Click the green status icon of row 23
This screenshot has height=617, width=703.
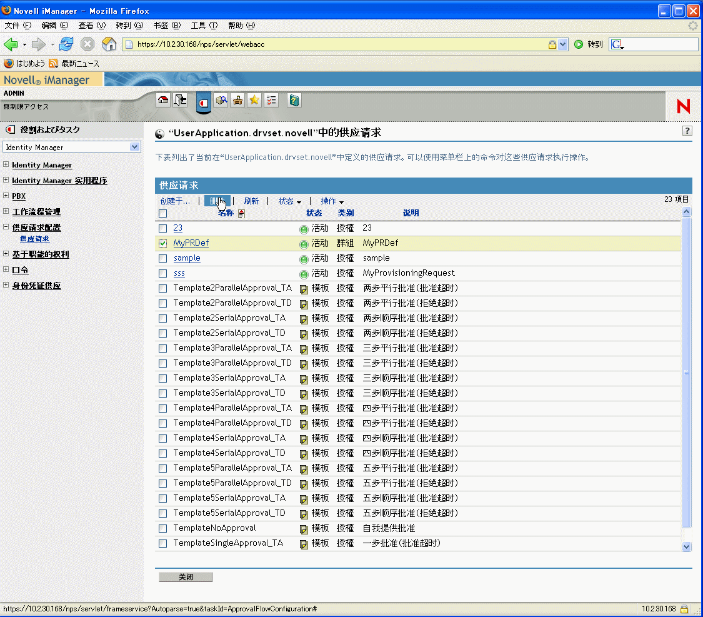click(x=304, y=229)
